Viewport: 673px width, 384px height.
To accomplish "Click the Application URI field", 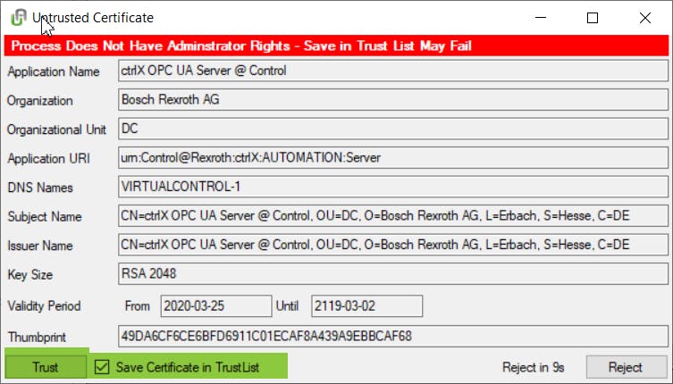I will (392, 158).
